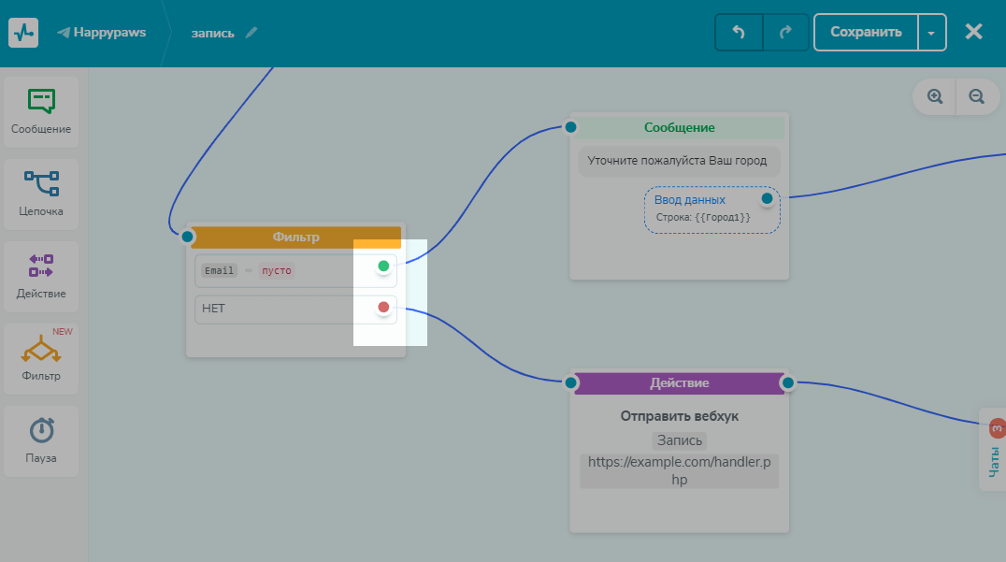Open the dashboard via pulse logo
This screenshot has width=1006, height=562.
23,33
